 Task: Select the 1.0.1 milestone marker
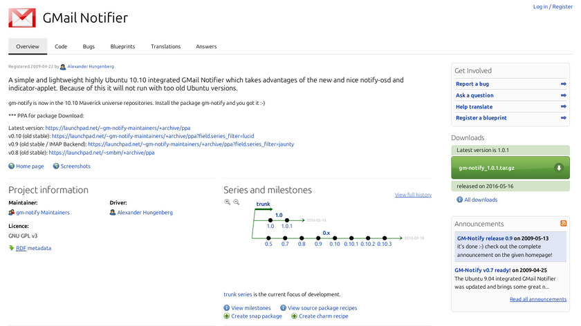pos(287,220)
